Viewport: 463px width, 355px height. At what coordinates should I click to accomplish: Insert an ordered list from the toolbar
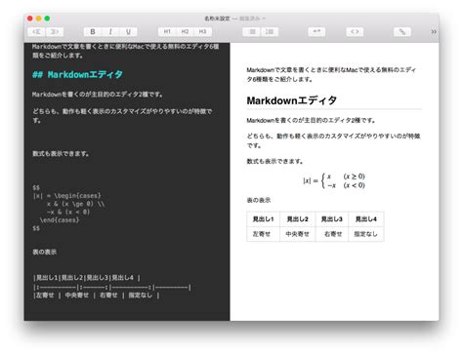pyautogui.click(x=270, y=31)
